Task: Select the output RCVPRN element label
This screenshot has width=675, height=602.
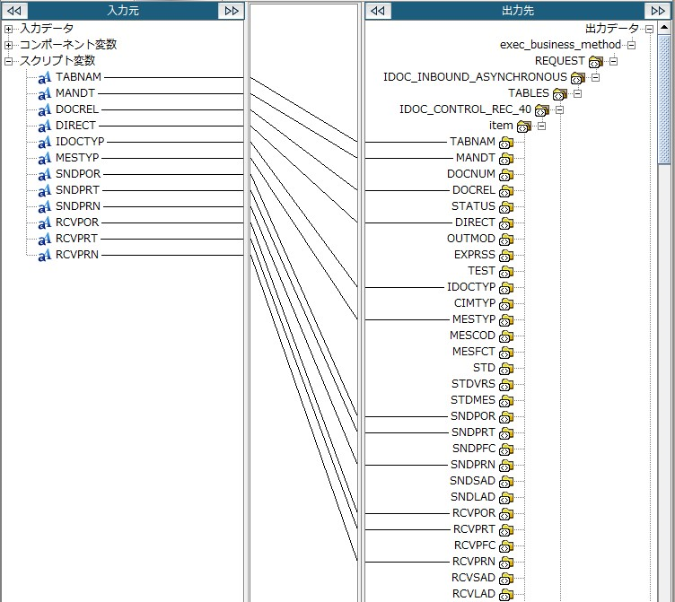Action: pyautogui.click(x=474, y=562)
